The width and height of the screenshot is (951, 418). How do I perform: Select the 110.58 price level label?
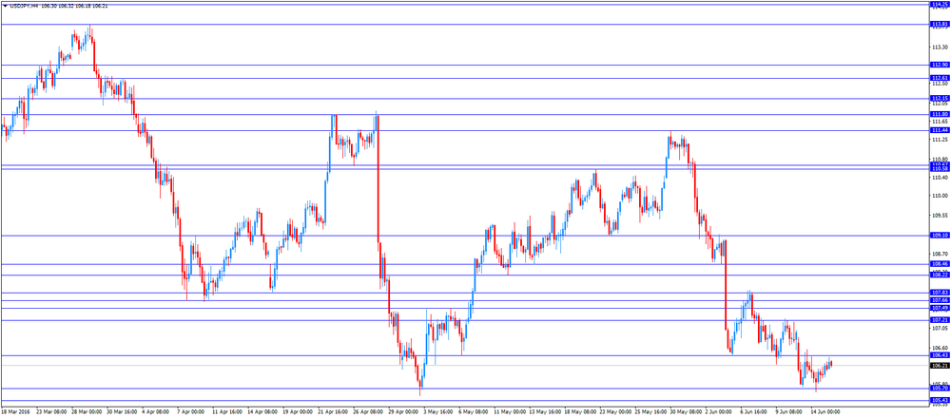(x=940, y=169)
